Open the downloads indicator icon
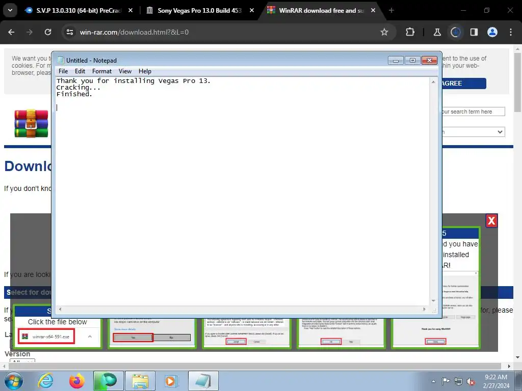522x391 pixels. tap(455, 32)
